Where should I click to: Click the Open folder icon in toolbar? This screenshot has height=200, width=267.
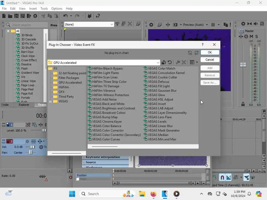(10, 16)
